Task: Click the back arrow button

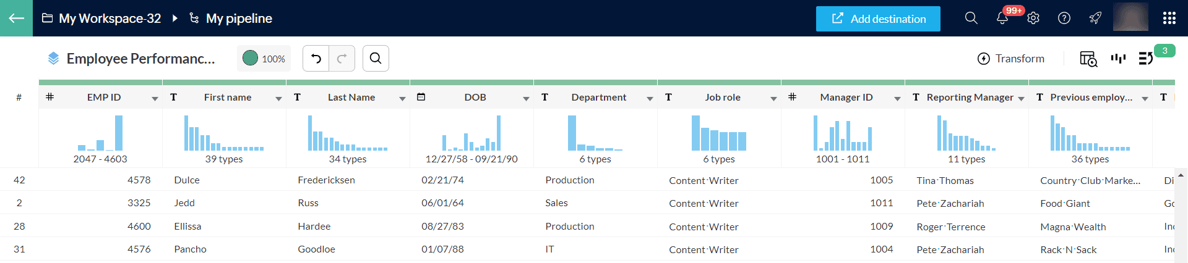Action: [x=16, y=18]
